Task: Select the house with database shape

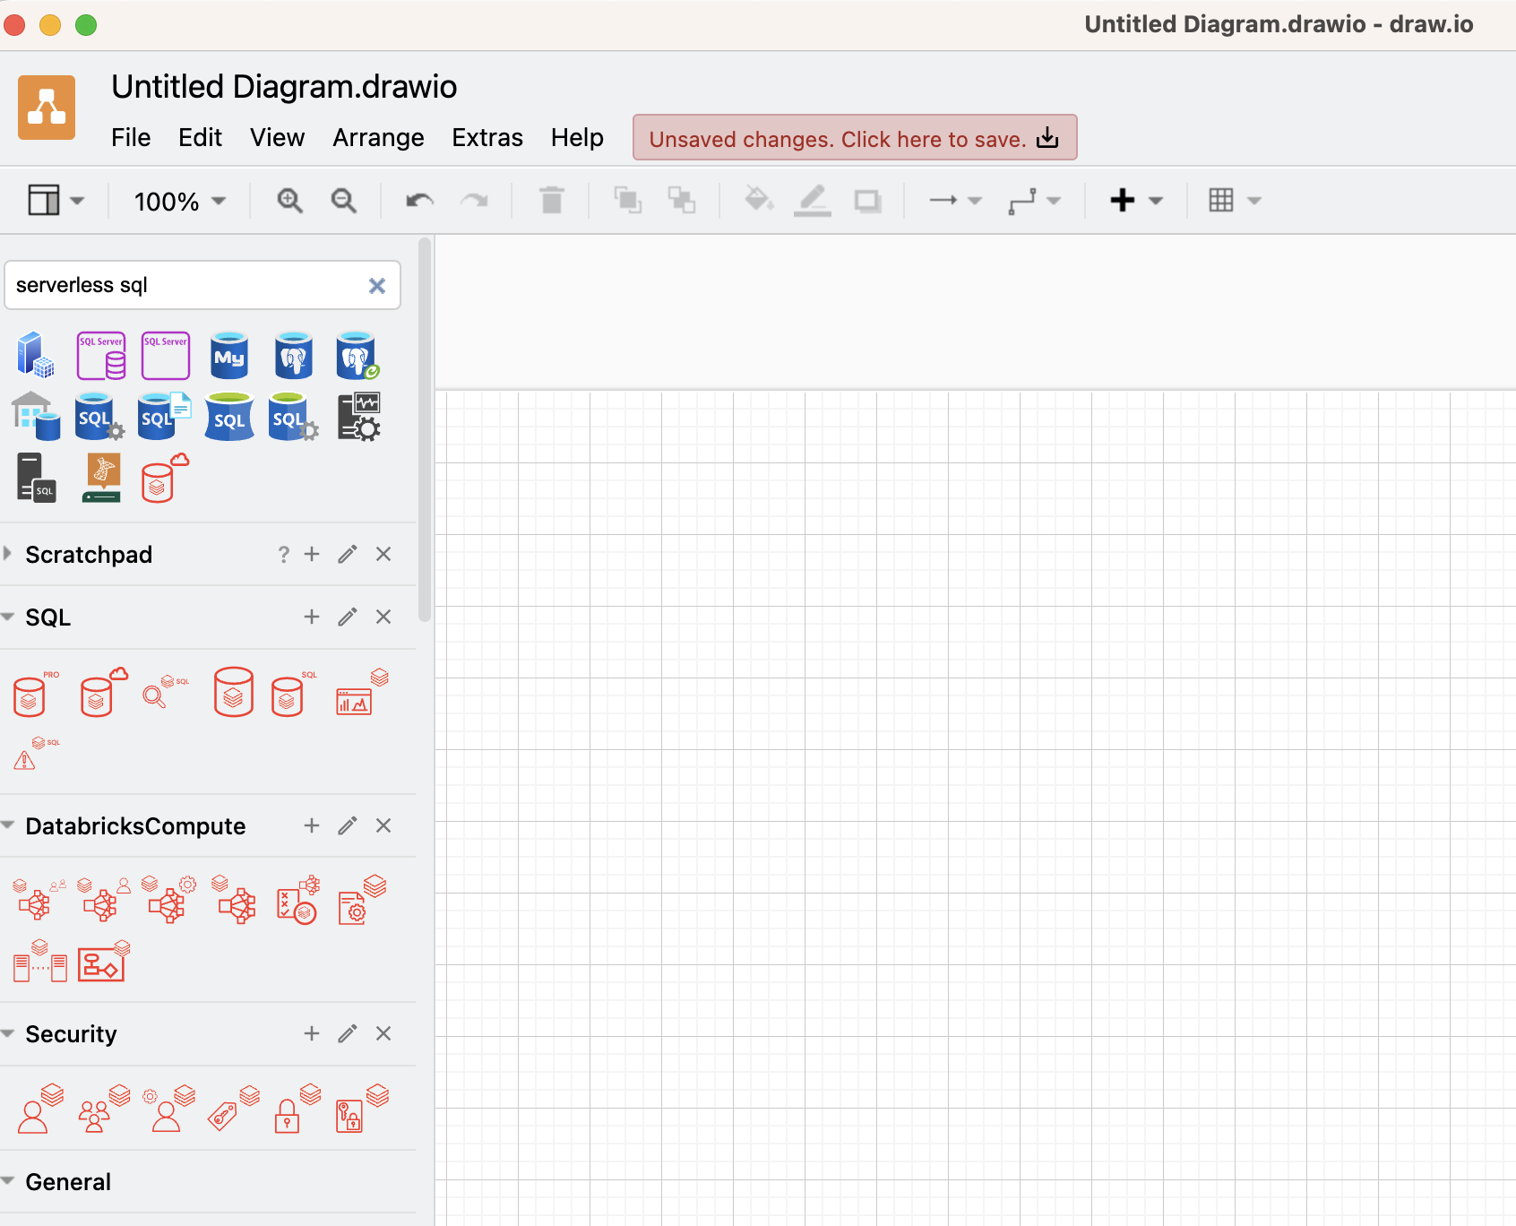Action: click(x=36, y=416)
